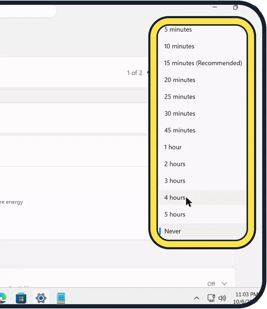
Task: Pick the 2 hours option
Action: [202, 164]
